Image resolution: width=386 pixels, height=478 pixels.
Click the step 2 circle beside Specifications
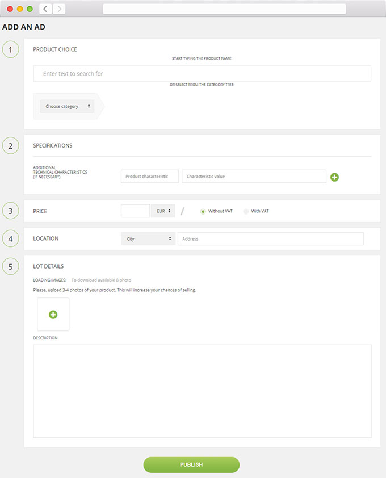(x=10, y=146)
